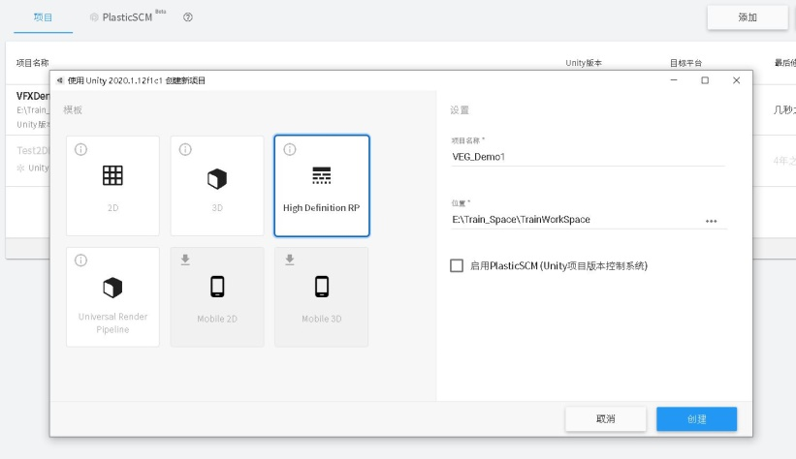Open info icon on 2D template

point(81,149)
